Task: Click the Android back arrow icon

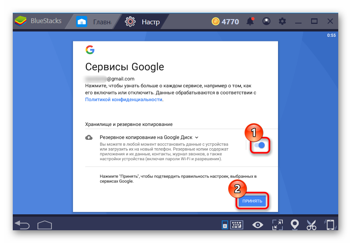Action: click(22, 225)
